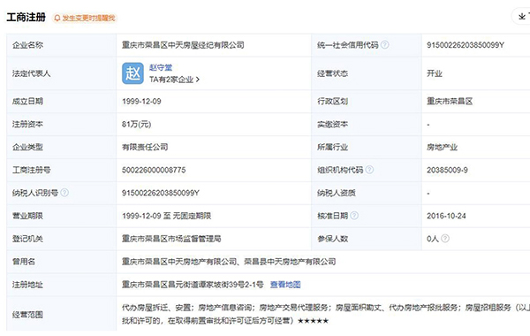
Task: Click the download icon at top right
Action: [x=522, y=17]
